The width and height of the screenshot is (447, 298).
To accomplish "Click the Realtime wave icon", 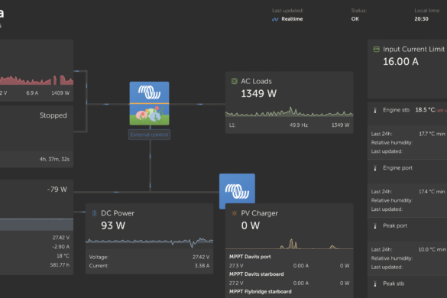I will [x=275, y=19].
